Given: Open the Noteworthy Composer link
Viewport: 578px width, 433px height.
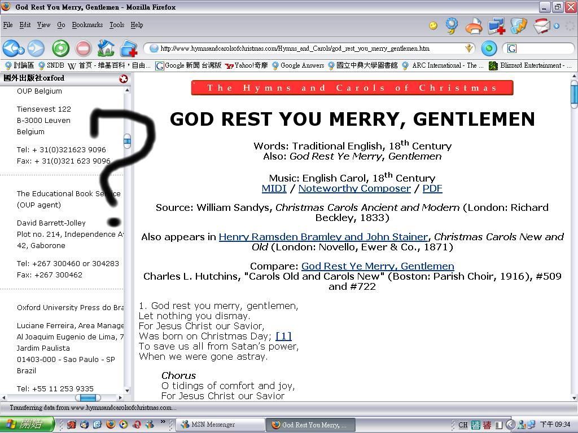Looking at the screenshot, I should 354,188.
